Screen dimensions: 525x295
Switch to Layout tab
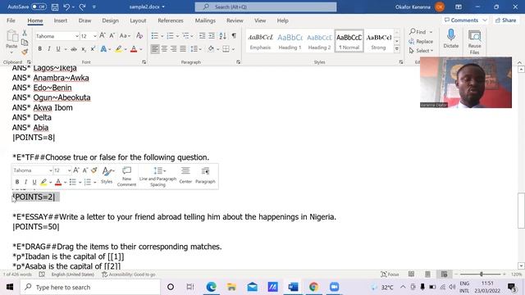pos(138,20)
